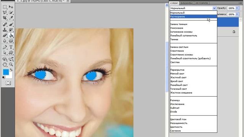Choose Замена темным blend mode
244x137 pixels.
click(193, 24)
